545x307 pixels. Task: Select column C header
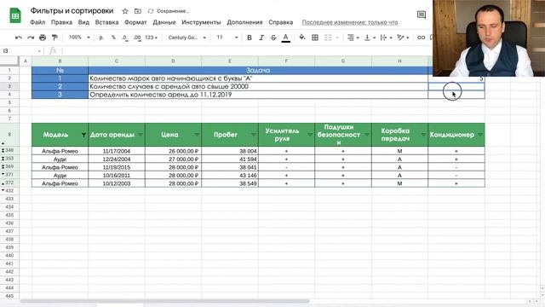tap(117, 61)
